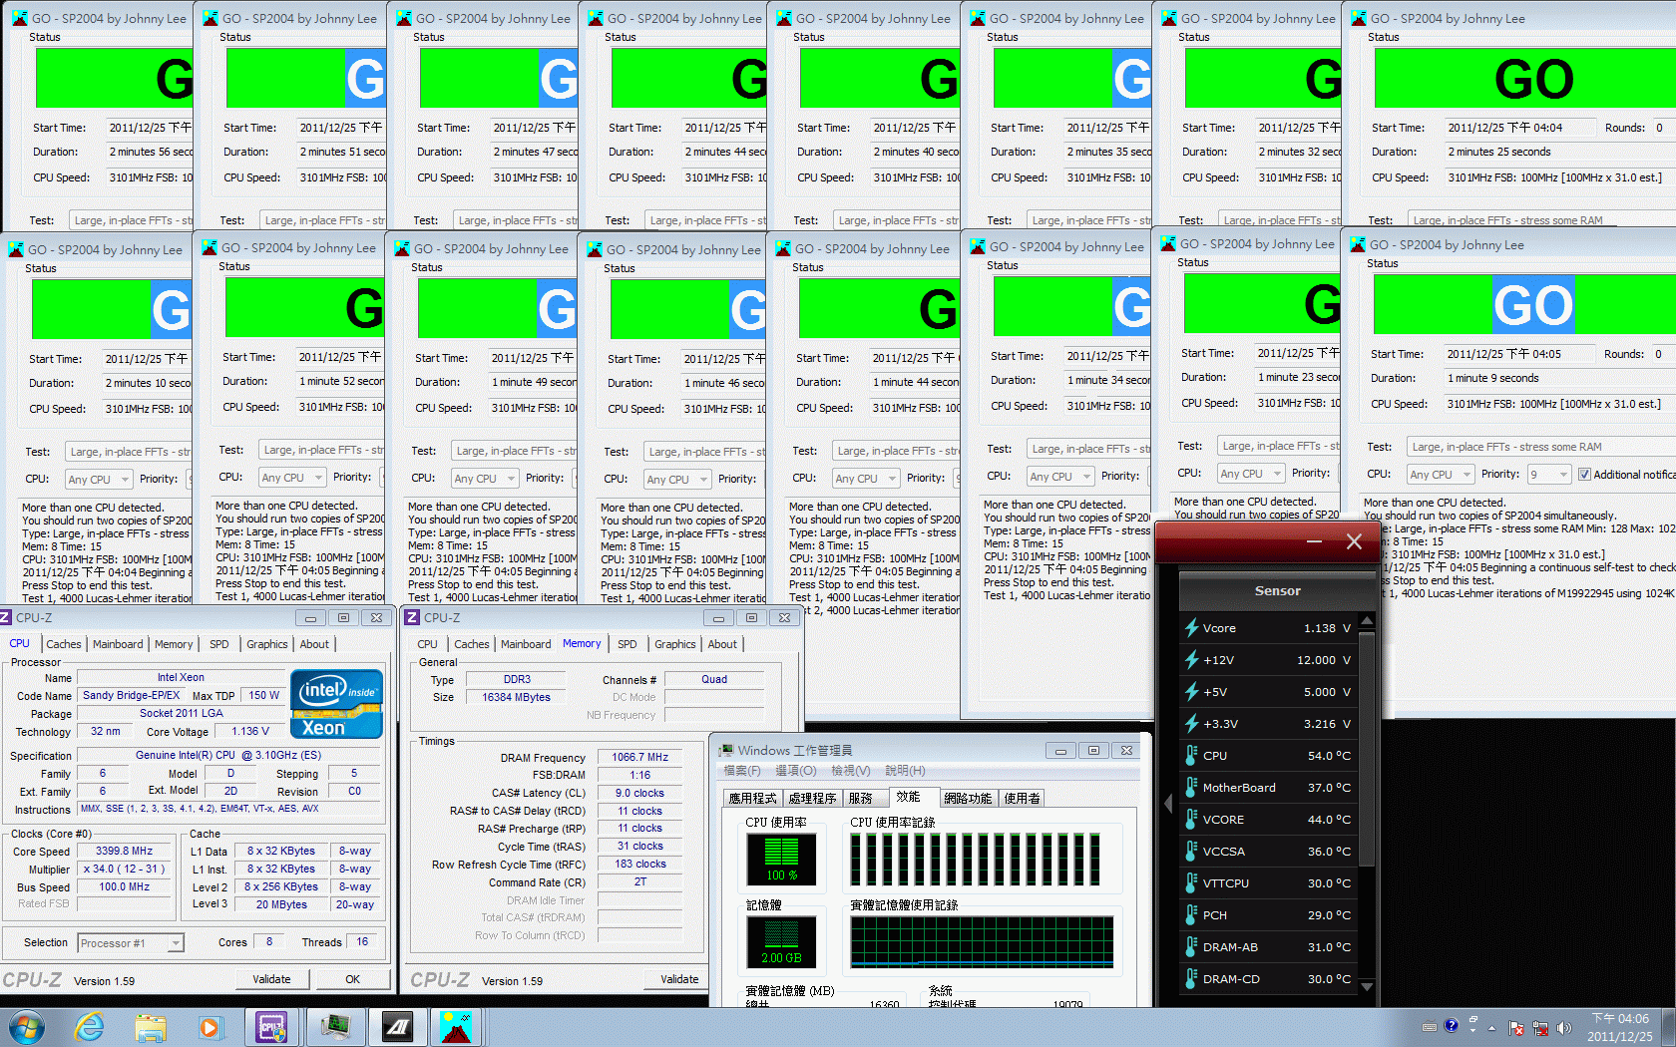
Task: Open the 檔案(F) menu in Task Manager
Action: coord(742,771)
